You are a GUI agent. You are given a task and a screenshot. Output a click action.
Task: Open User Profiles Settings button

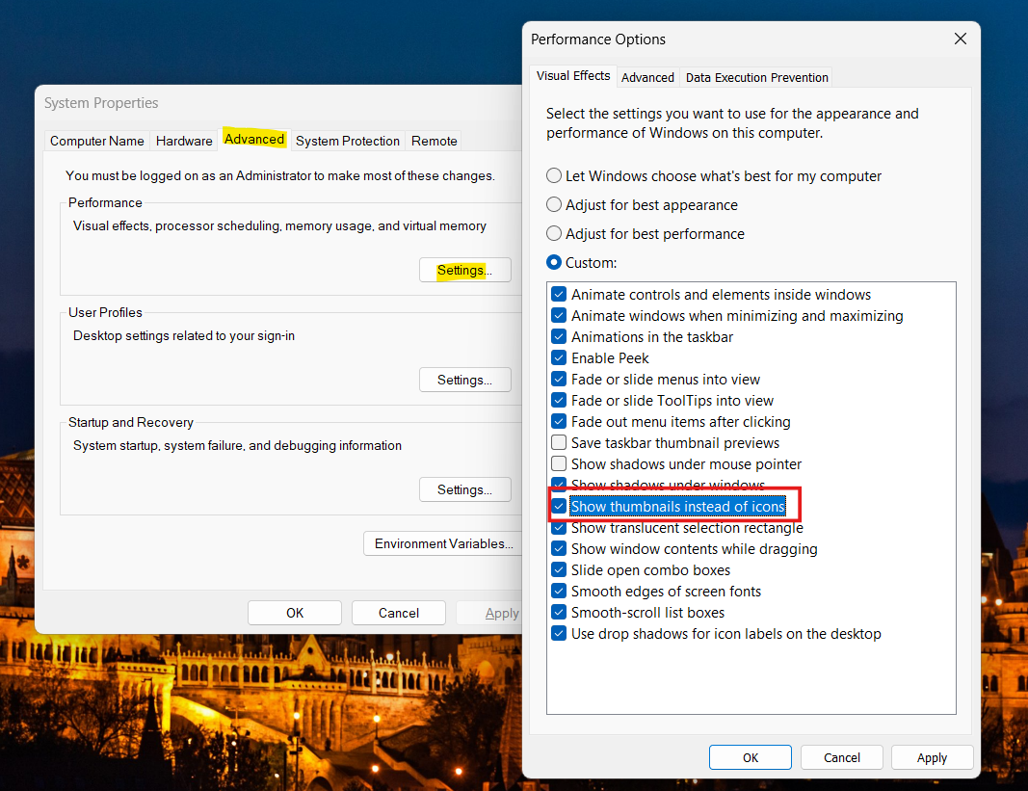coord(464,380)
